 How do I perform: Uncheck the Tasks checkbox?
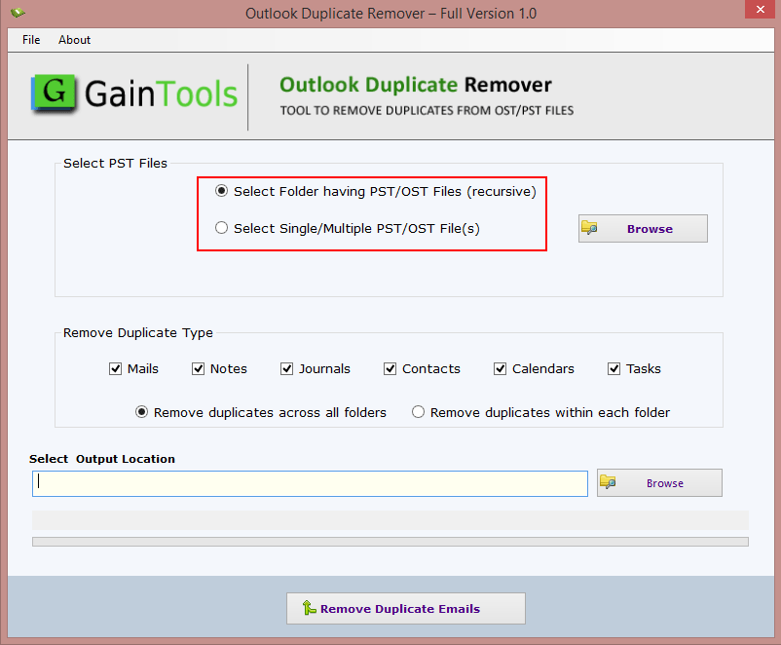point(614,369)
